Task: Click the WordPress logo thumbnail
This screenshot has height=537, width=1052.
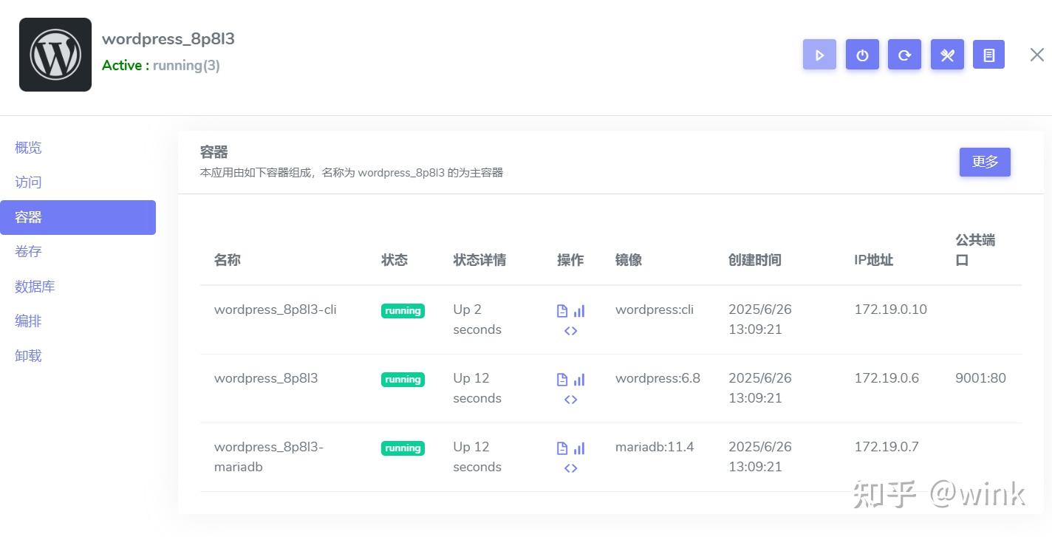Action: (55, 54)
